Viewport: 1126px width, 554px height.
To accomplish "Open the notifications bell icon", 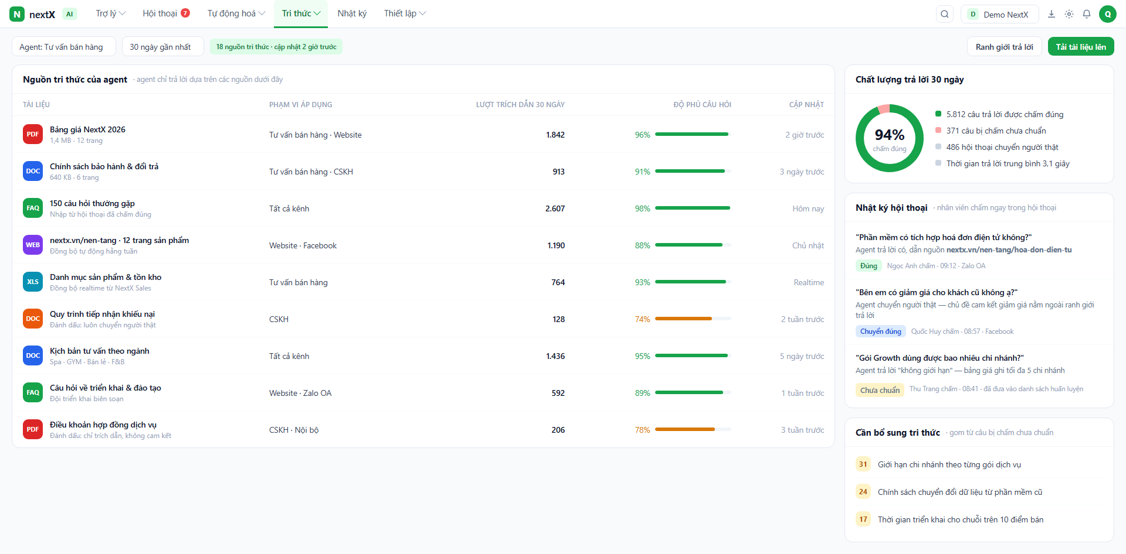I will 1087,14.
